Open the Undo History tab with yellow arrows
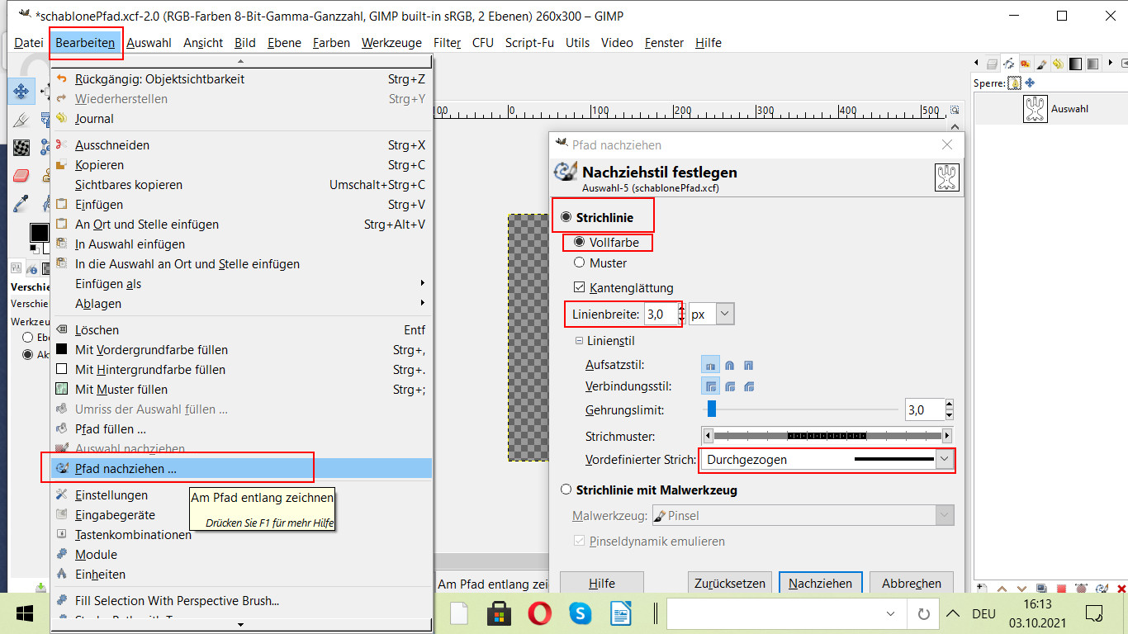The image size is (1128, 634). [x=1059, y=63]
